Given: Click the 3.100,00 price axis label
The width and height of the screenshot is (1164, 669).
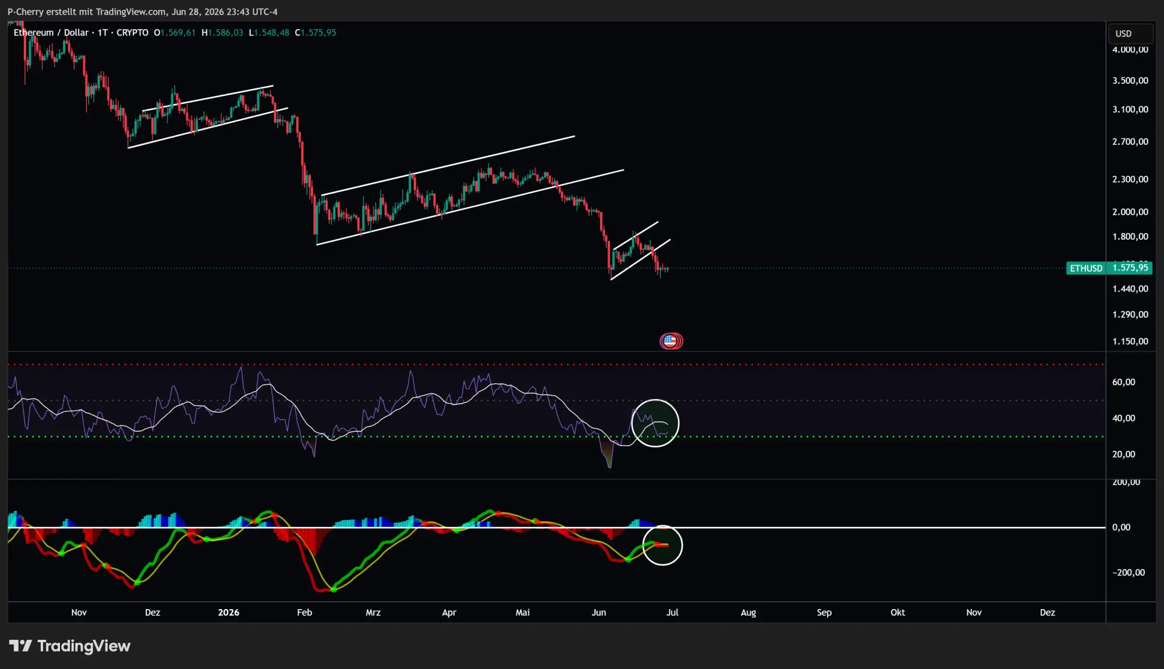Looking at the screenshot, I should (1130, 109).
